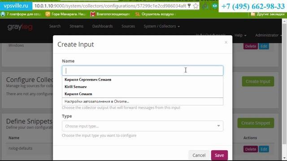Go to Search in Graylog navbar
This screenshot has width=287, height=161.
pyautogui.click(x=55, y=26)
